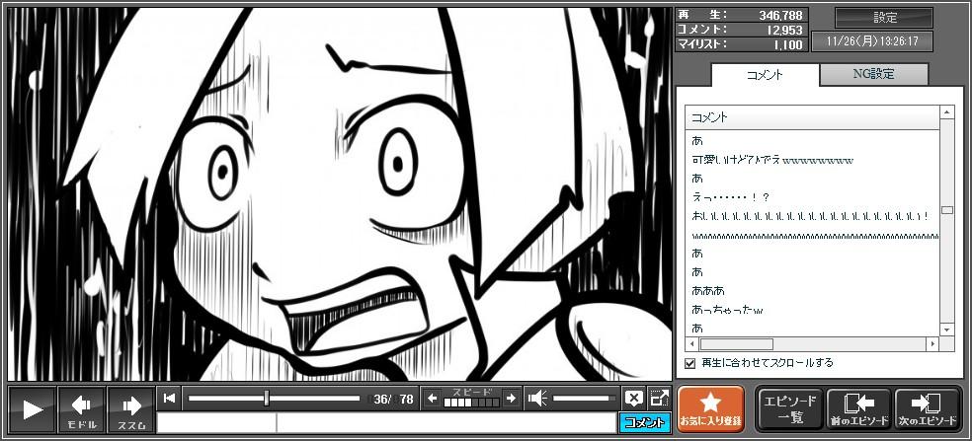This screenshot has height=441, width=972.
Task: Open the エピソード一覧 episode list
Action: [x=789, y=409]
